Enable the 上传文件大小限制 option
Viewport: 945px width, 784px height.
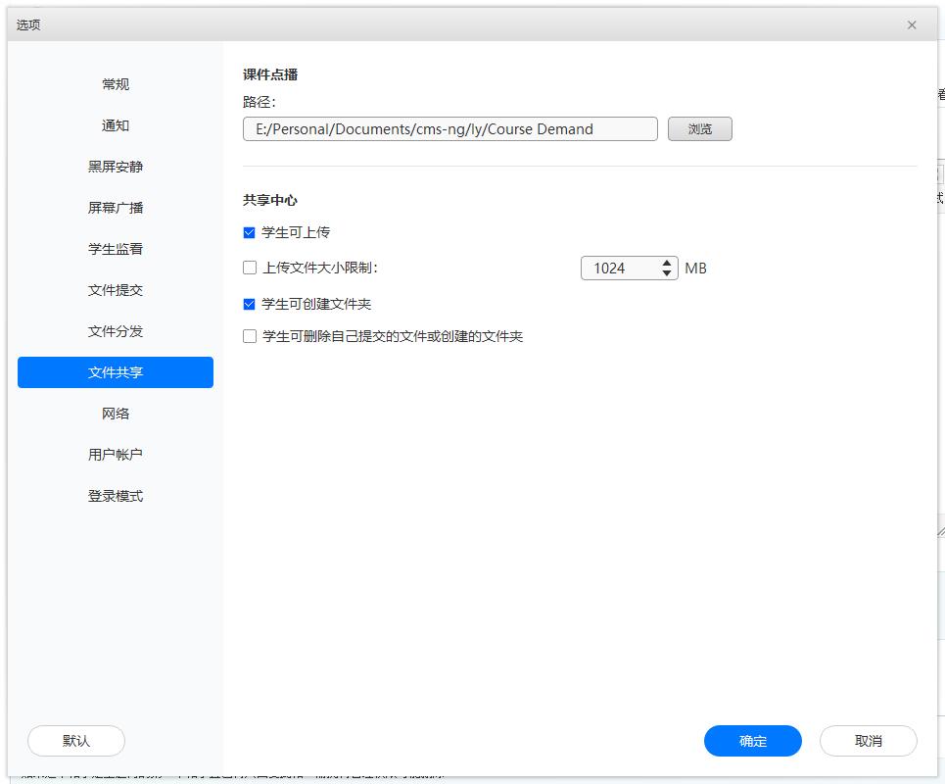(250, 268)
